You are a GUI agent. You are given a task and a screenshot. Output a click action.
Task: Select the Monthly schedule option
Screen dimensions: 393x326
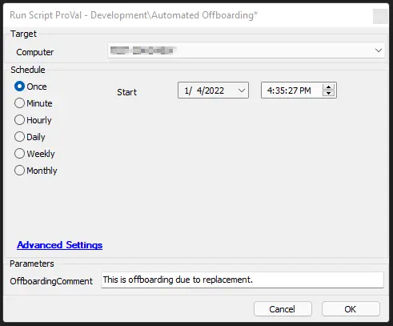coord(20,171)
